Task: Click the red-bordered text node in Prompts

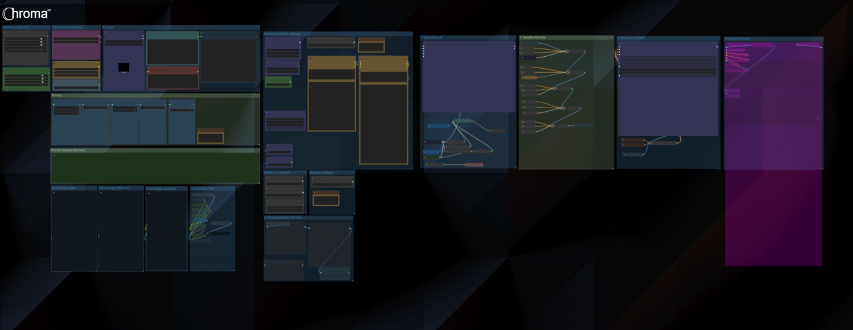Action: (x=173, y=77)
